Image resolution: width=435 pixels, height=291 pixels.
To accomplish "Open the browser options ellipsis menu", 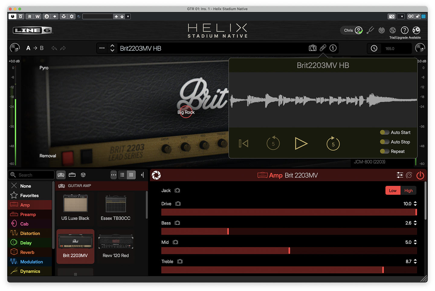I will [x=113, y=175].
